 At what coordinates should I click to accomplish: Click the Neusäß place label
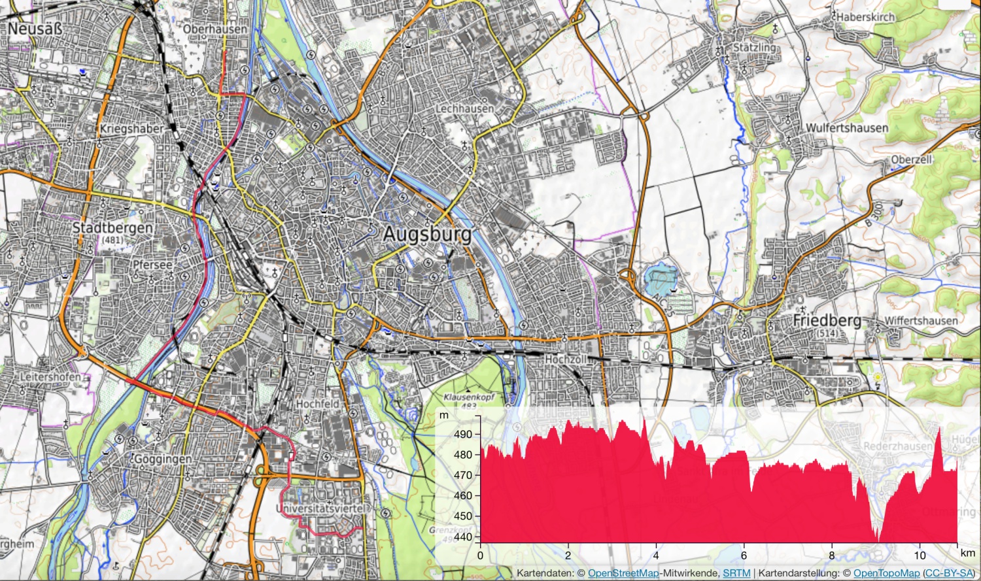35,29
